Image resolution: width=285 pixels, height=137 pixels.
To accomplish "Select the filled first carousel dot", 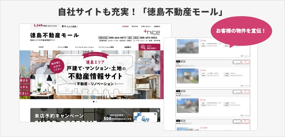I will tap(94, 102).
